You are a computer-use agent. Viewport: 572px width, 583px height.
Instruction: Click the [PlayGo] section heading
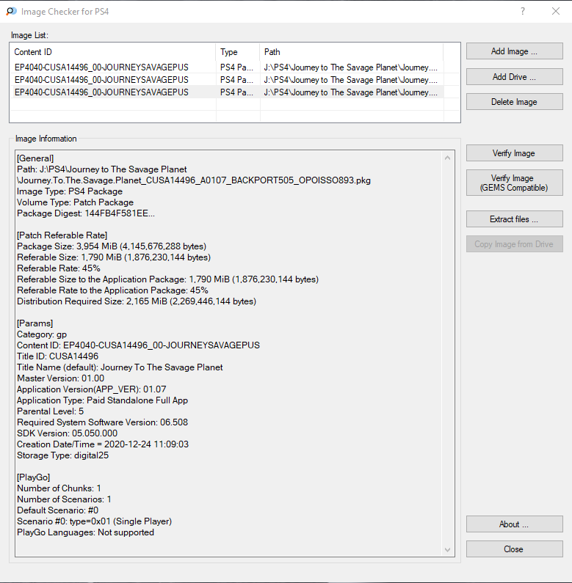tap(34, 477)
